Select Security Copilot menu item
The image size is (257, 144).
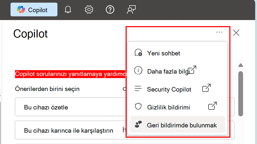click(177, 89)
